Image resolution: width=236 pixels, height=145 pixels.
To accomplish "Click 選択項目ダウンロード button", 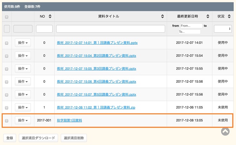I will [38, 138].
